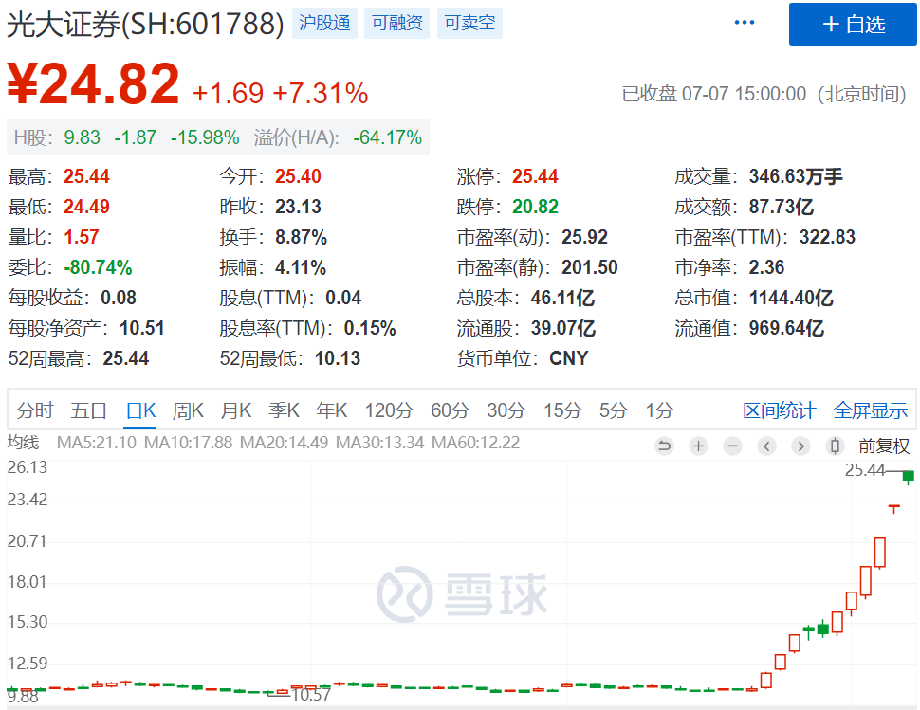Screen dimensions: 920x710
Task: Click the 可卖空 tag
Action: coord(469,24)
